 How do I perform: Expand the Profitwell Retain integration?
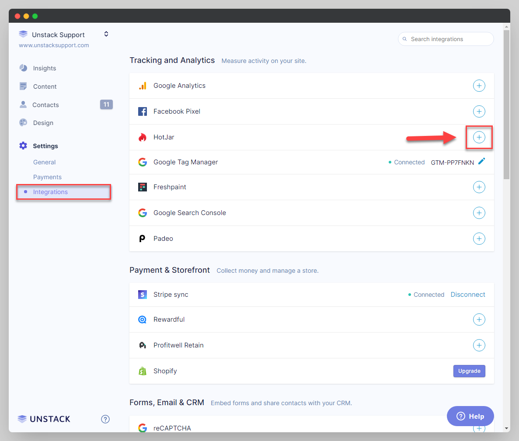(x=479, y=345)
